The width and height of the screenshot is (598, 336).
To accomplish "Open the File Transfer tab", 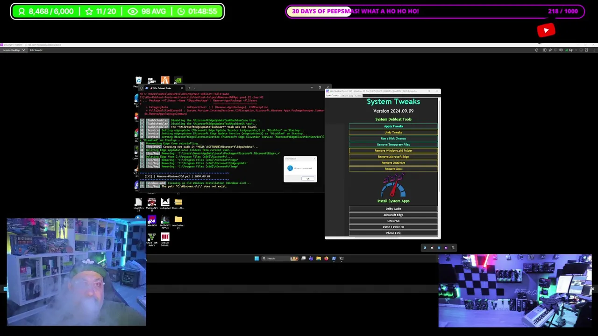I will pyautogui.click(x=36, y=50).
